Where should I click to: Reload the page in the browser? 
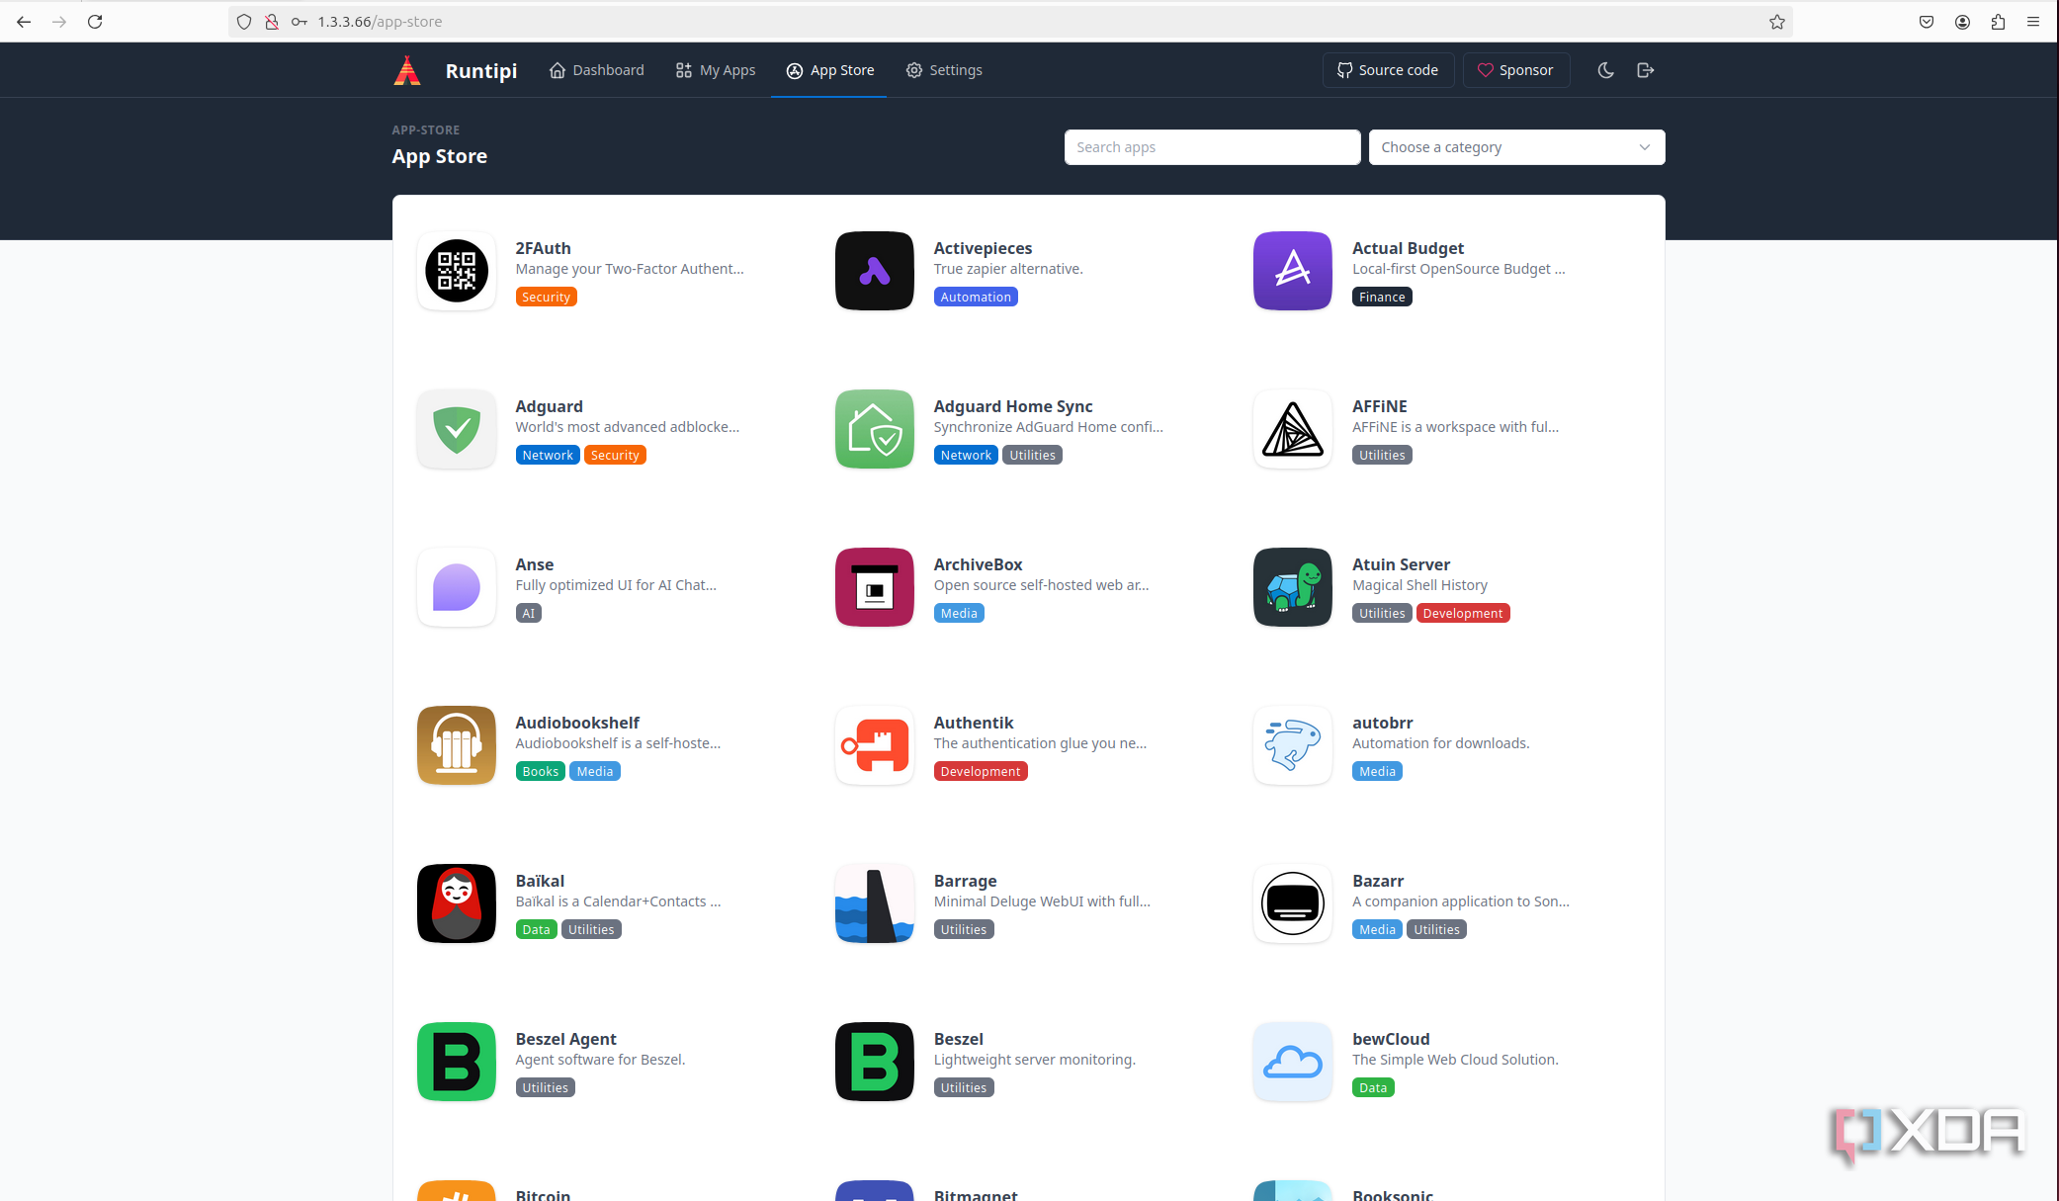pyautogui.click(x=95, y=22)
